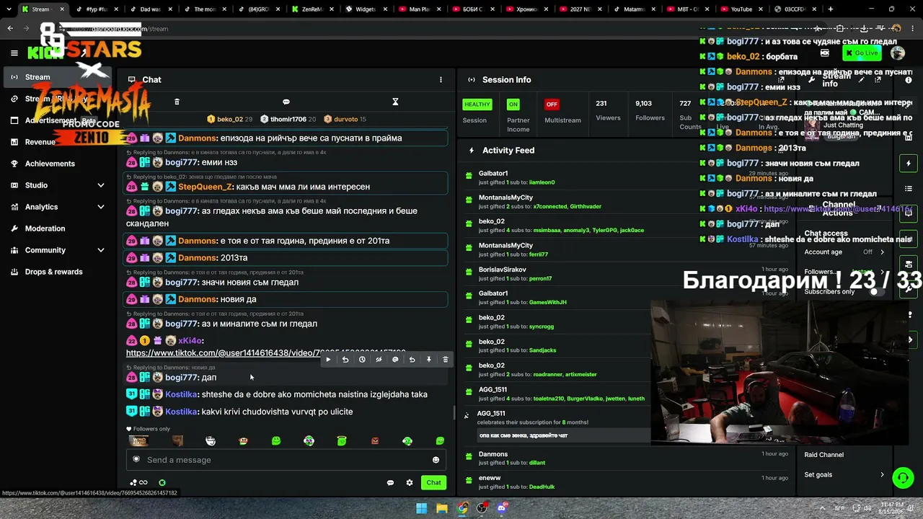Switch to the Widgets browser tab
Viewport: 923px width, 519px height.
click(x=365, y=9)
